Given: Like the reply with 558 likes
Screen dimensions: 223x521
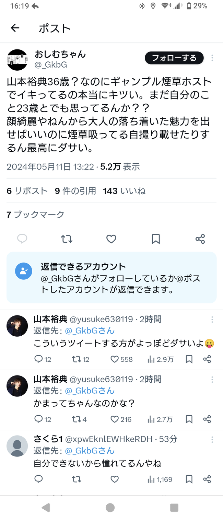Looking at the screenshot, I should tap(121, 359).
